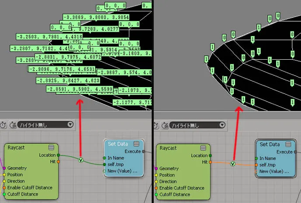Image resolution: width=301 pixels, height=203 pixels.
Task: Click New (Value) port on left Set Data
Action: (x=104, y=171)
